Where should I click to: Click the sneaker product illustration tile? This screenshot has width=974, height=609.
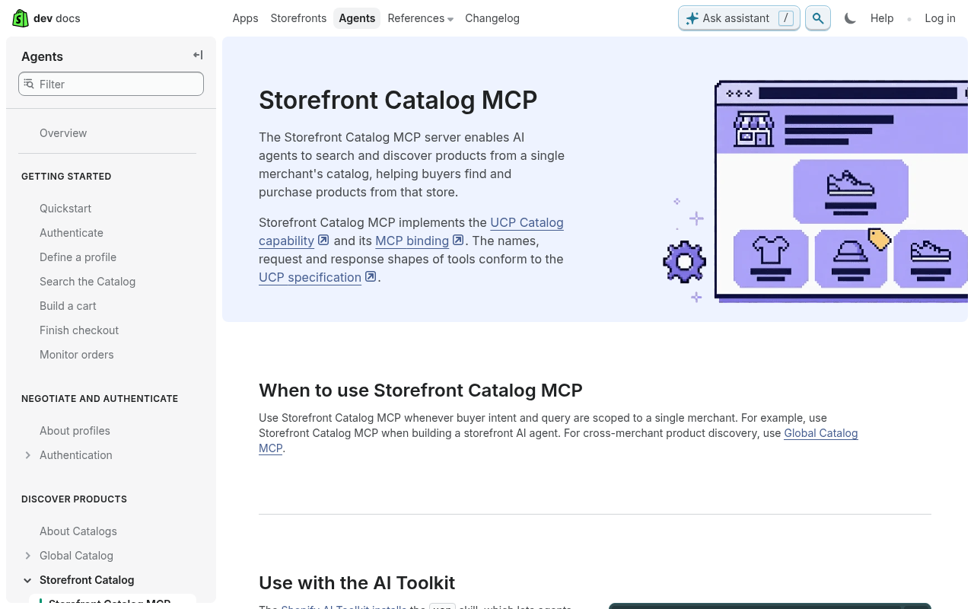(851, 191)
